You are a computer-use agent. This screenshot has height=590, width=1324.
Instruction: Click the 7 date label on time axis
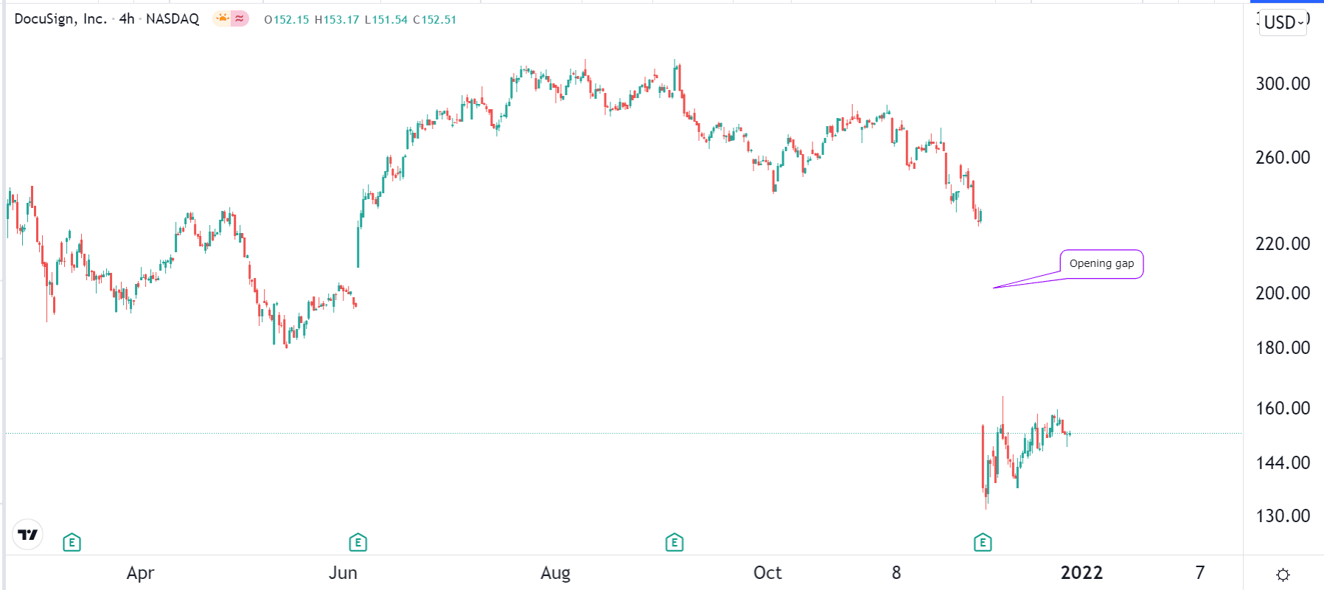click(1200, 573)
